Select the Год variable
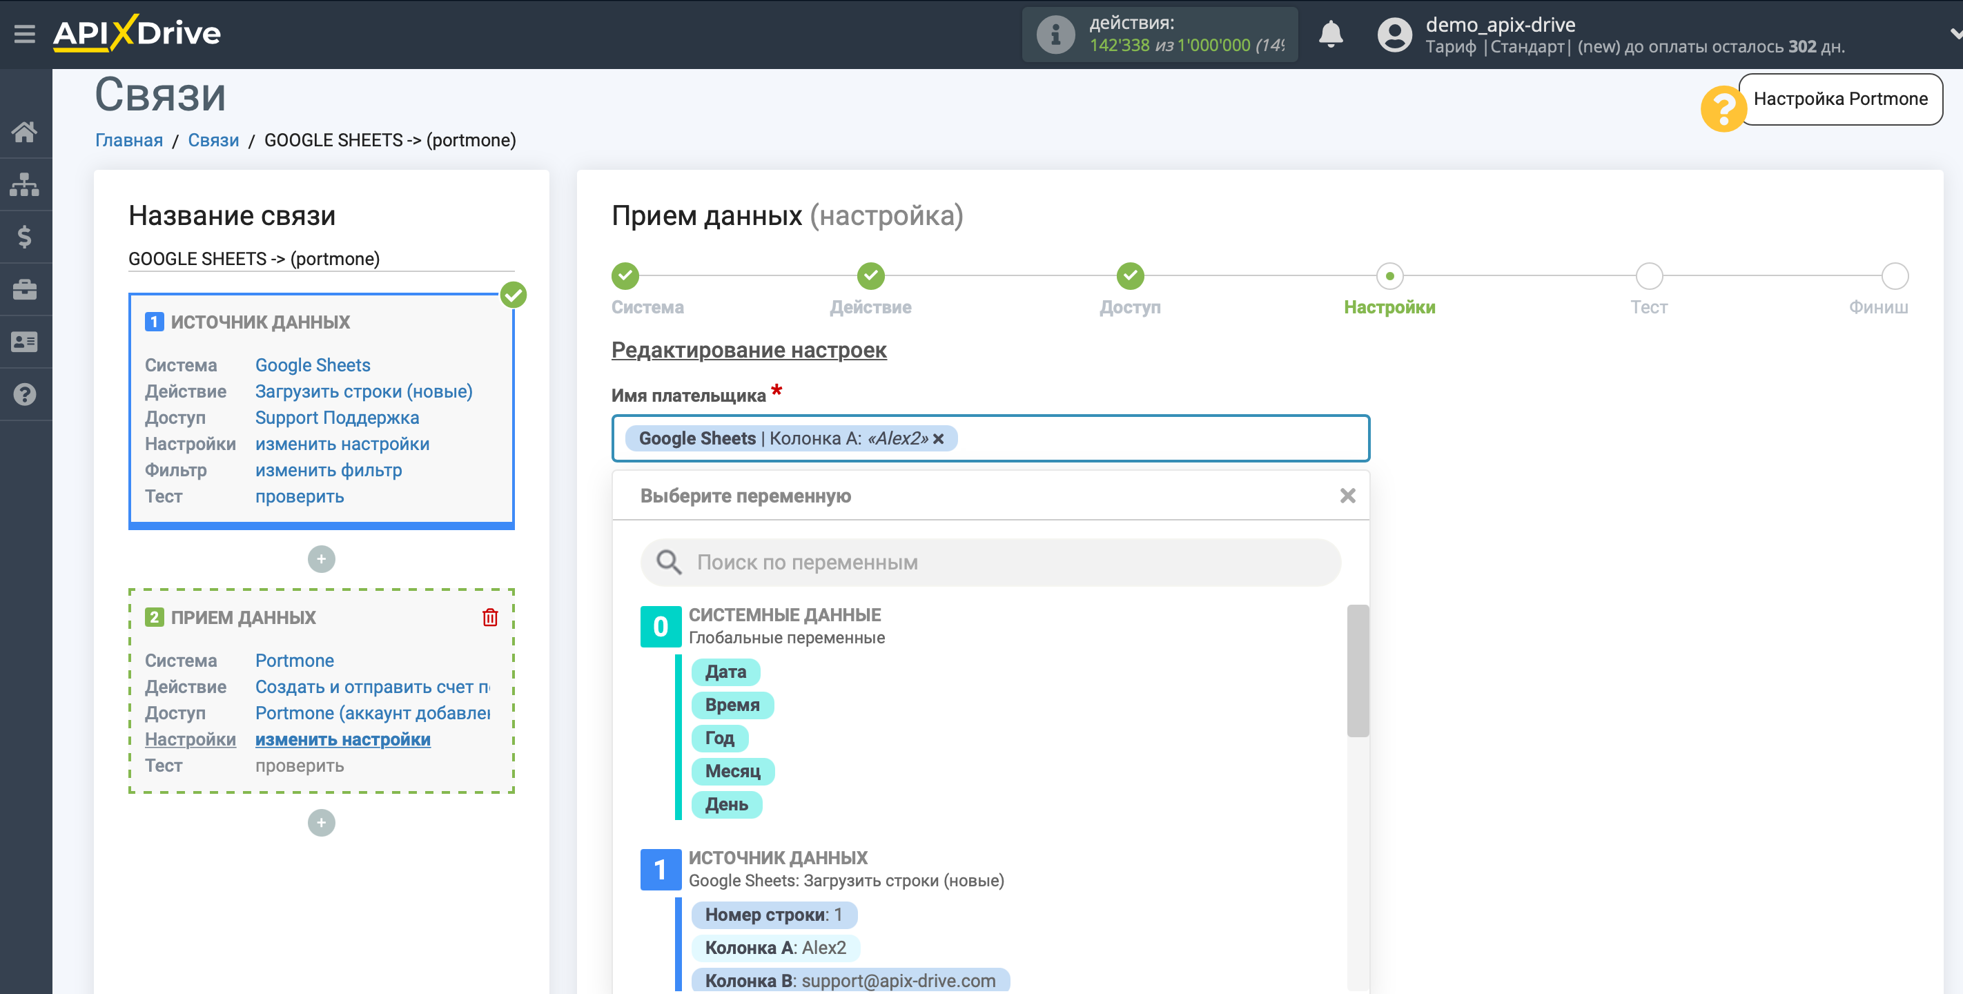This screenshot has height=994, width=1963. tap(719, 739)
